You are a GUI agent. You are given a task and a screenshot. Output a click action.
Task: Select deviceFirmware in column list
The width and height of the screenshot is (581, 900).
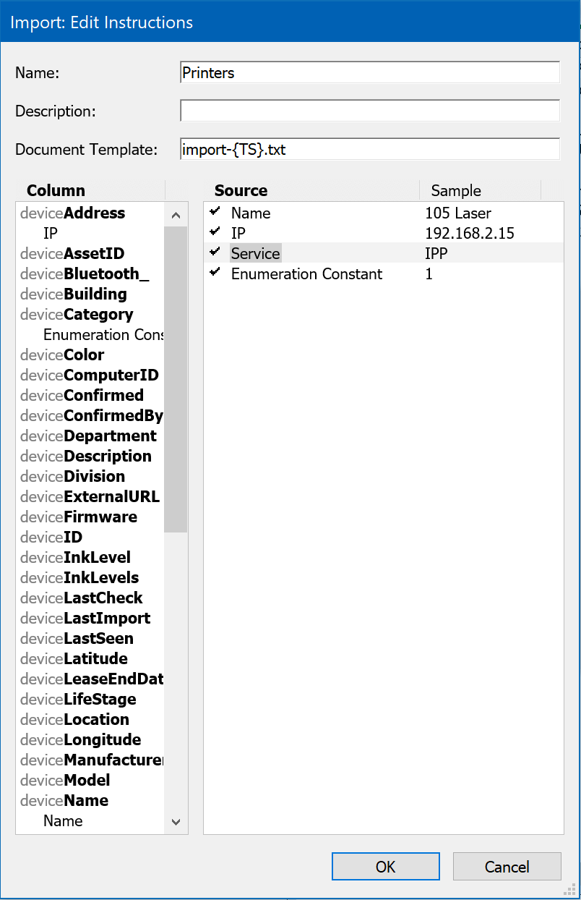[x=79, y=517]
